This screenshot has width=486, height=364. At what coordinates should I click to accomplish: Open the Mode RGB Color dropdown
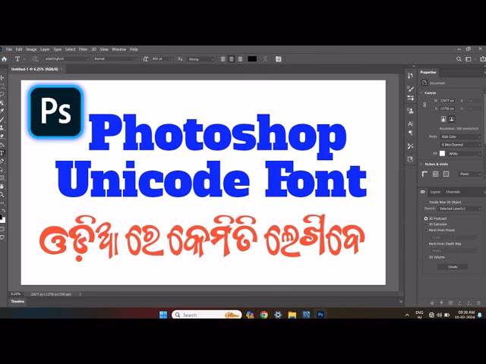coord(460,136)
